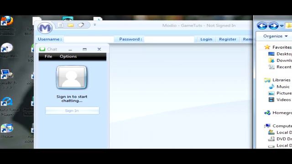This screenshot has width=292, height=164.
Task: Click the Sign In button in Chat
Action: [72, 111]
